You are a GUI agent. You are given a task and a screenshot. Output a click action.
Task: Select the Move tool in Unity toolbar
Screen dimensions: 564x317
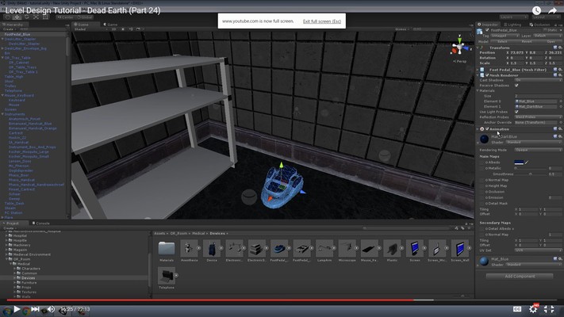(x=17, y=17)
